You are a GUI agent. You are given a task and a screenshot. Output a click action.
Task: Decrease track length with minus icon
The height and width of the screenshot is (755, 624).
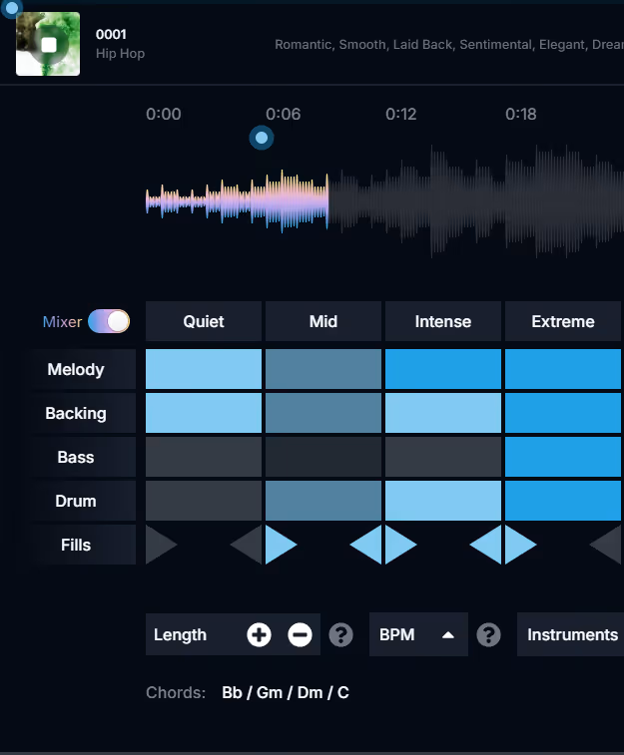tap(300, 634)
